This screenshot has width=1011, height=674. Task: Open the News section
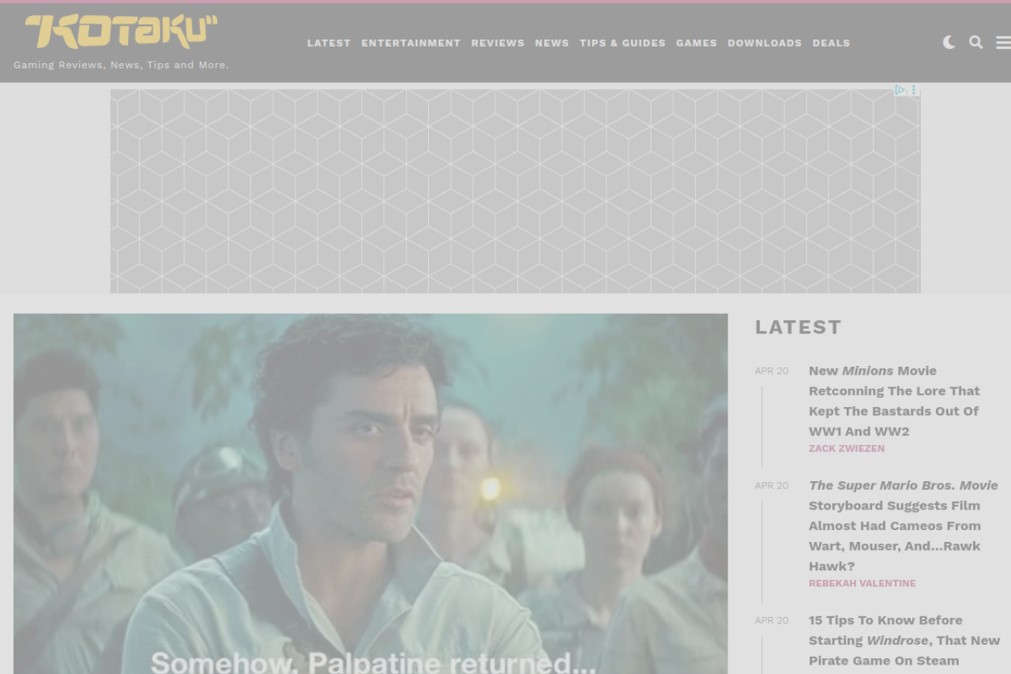point(552,43)
